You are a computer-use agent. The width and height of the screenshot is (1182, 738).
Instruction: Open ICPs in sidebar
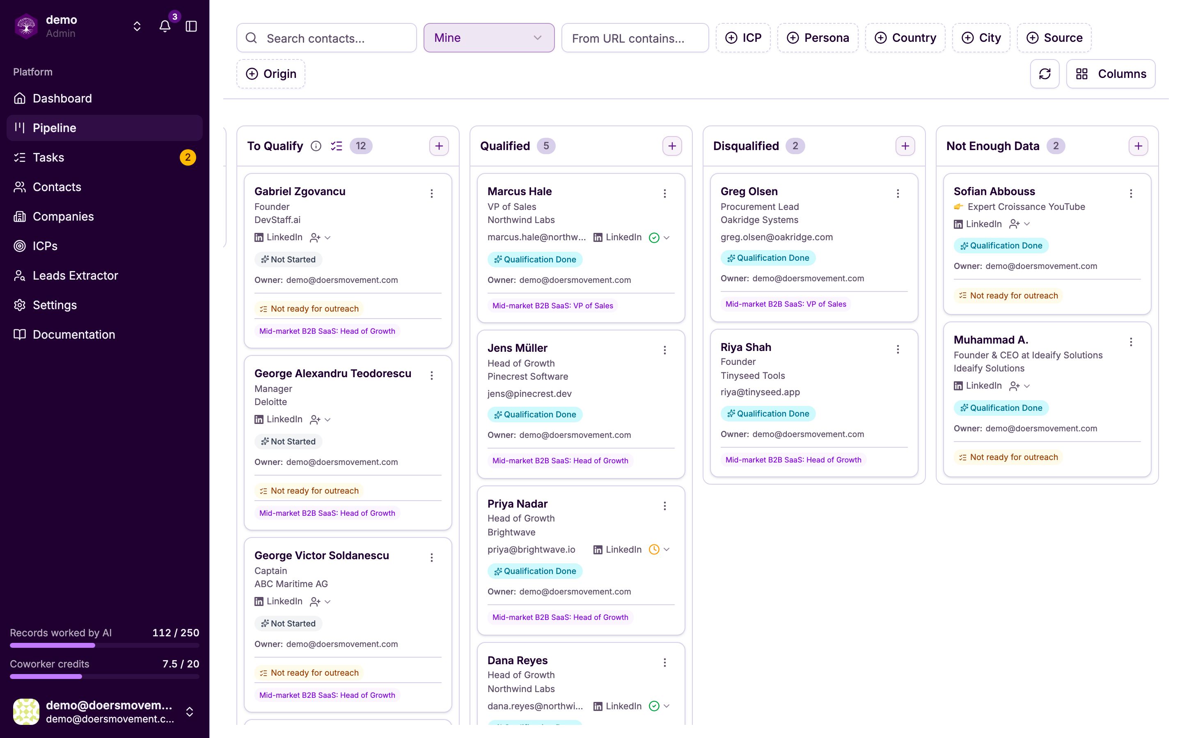pos(105,246)
